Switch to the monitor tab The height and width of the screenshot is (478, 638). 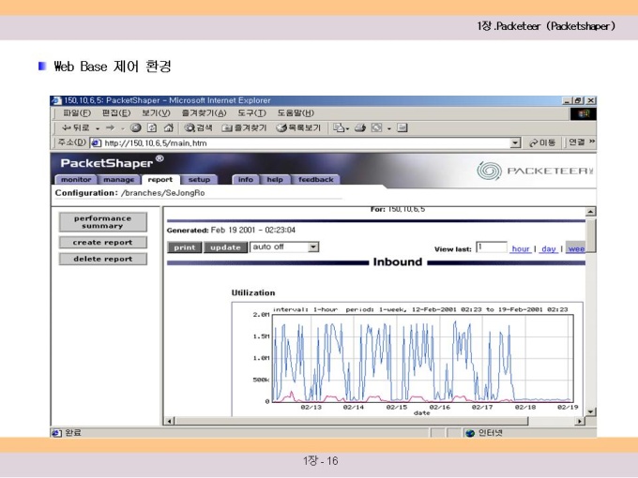(x=76, y=180)
